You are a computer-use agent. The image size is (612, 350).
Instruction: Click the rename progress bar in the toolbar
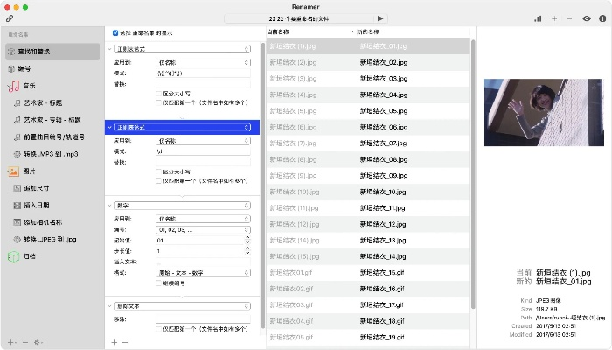tap(299, 18)
